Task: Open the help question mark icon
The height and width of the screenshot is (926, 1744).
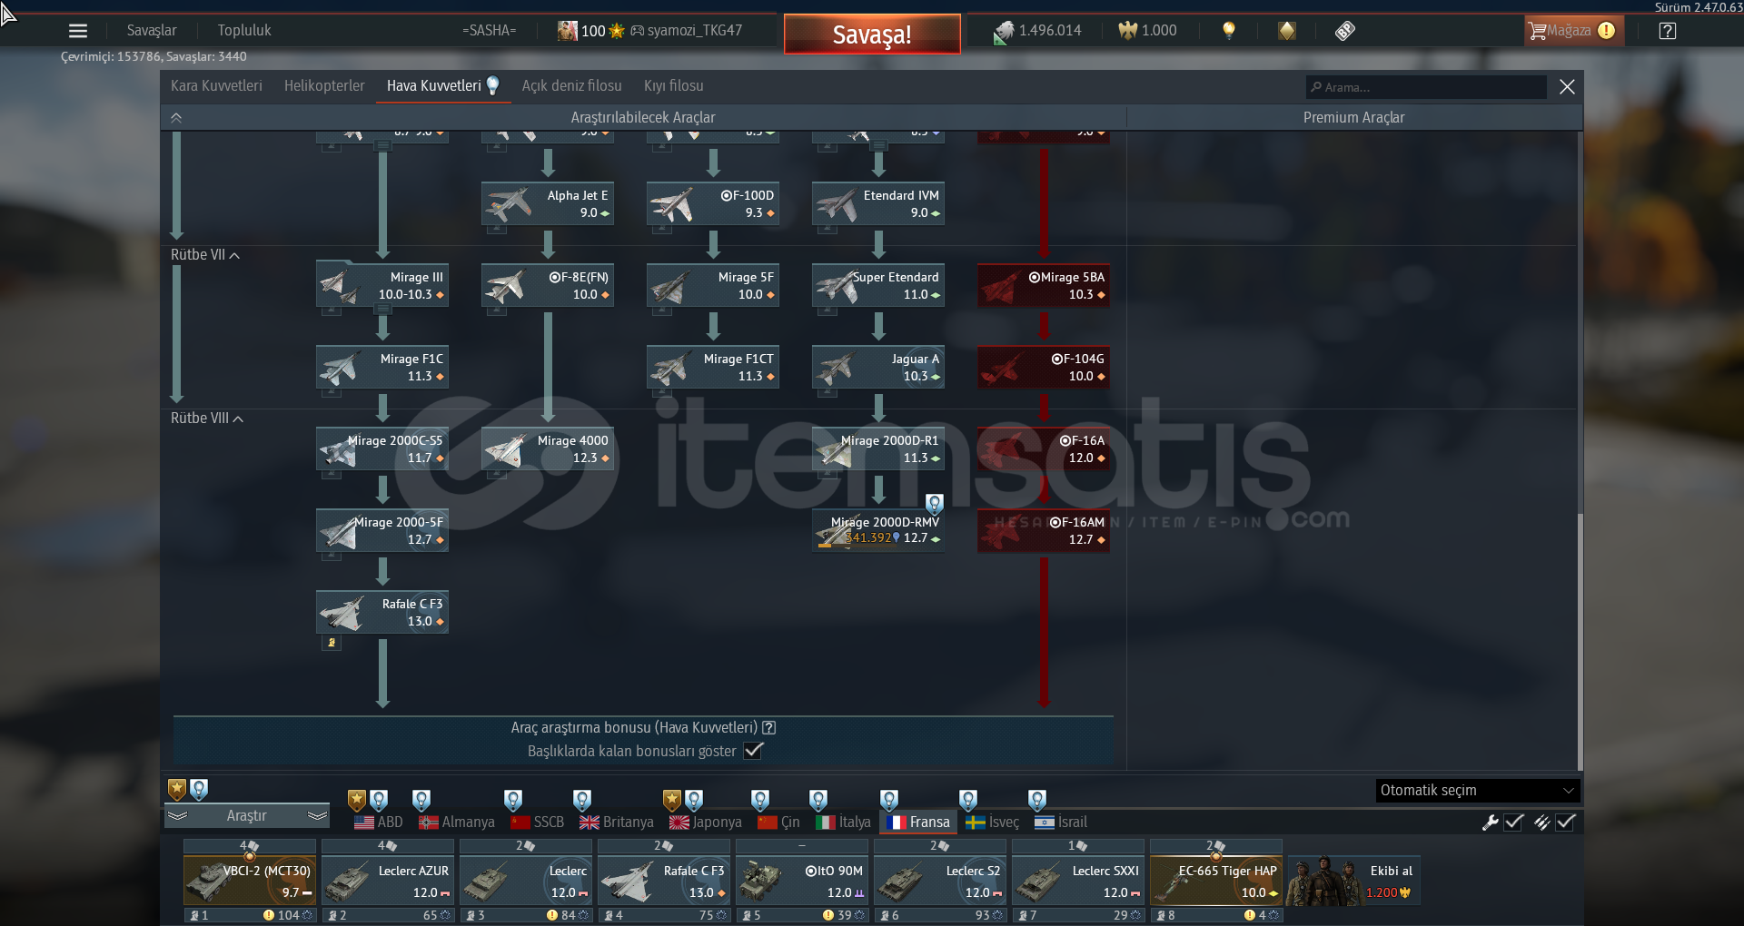Action: click(x=1667, y=31)
